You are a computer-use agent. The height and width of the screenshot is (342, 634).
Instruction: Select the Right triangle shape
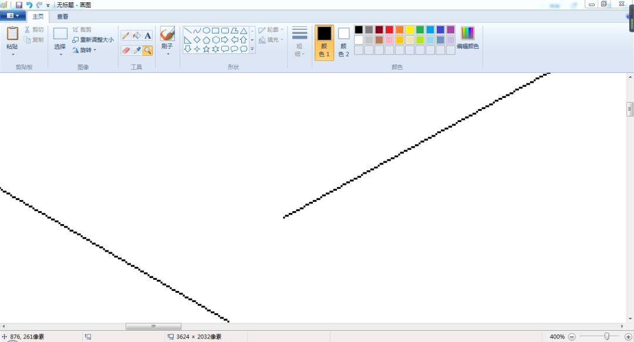point(188,40)
